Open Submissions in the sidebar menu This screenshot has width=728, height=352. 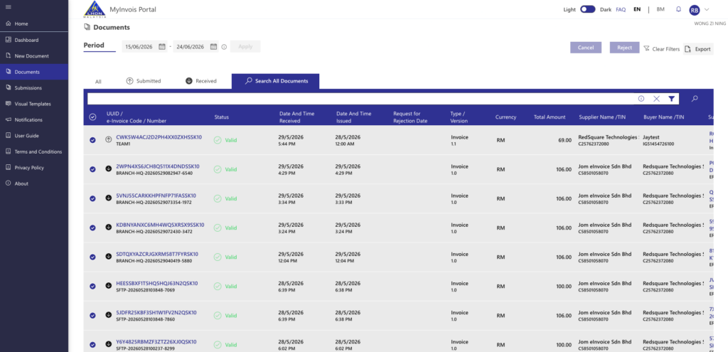pos(34,87)
